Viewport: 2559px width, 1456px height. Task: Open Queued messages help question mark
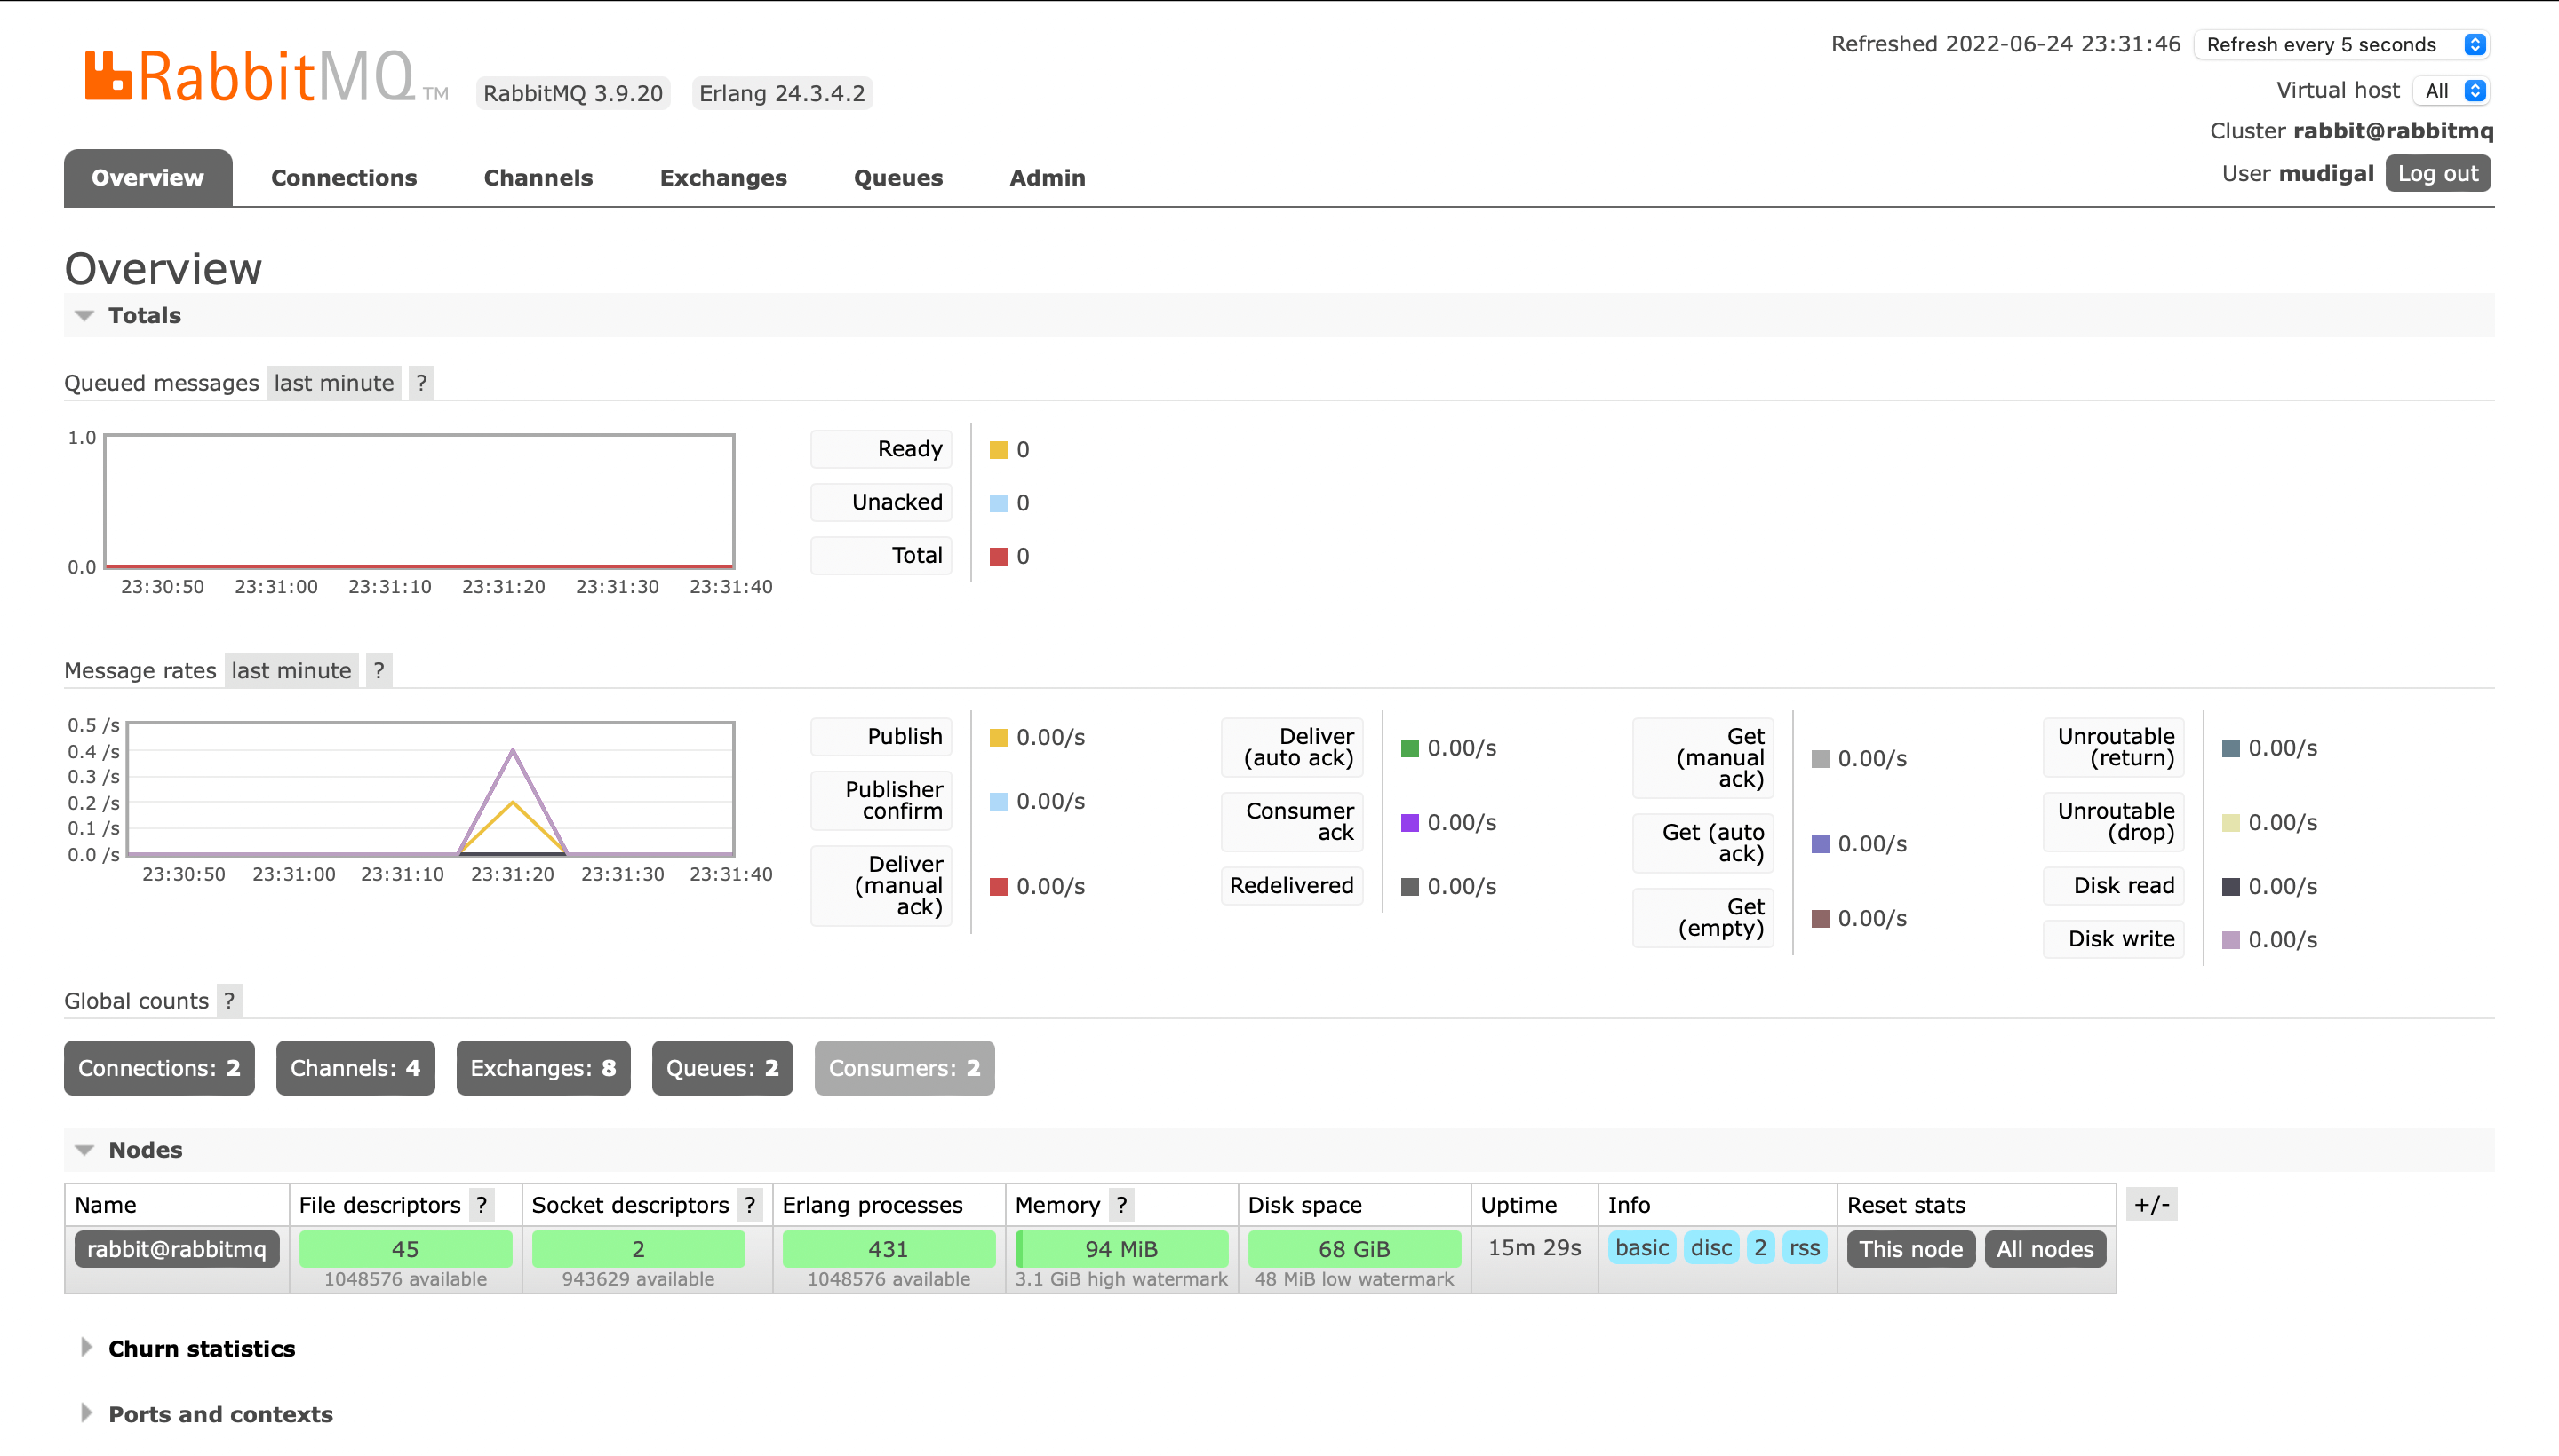pyautogui.click(x=421, y=383)
